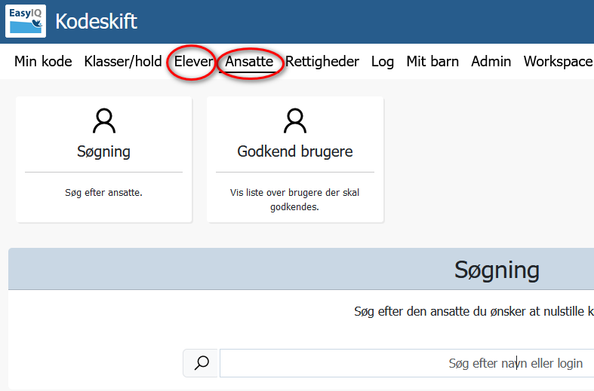Open the Min kode menu item
Image resolution: width=594 pixels, height=391 pixels.
[x=43, y=61]
